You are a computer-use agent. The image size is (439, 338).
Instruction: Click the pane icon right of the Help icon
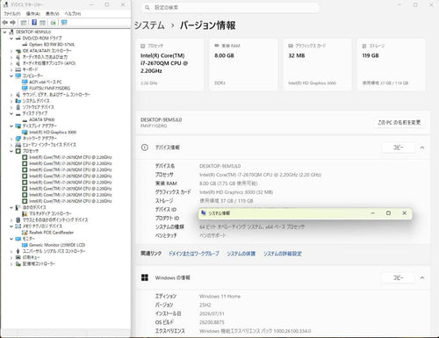pyautogui.click(x=42, y=23)
